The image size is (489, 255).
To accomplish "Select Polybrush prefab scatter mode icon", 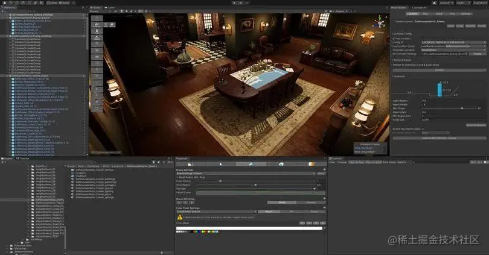I will [x=281, y=164].
